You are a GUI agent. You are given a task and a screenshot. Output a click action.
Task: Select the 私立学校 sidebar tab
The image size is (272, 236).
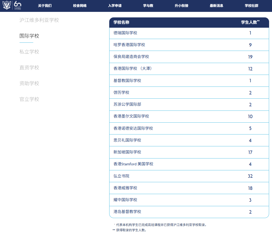29,52
